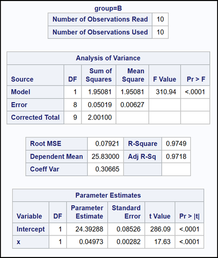Click the Parameter Estimate column header
This screenshot has width=218, height=258.
click(87, 212)
